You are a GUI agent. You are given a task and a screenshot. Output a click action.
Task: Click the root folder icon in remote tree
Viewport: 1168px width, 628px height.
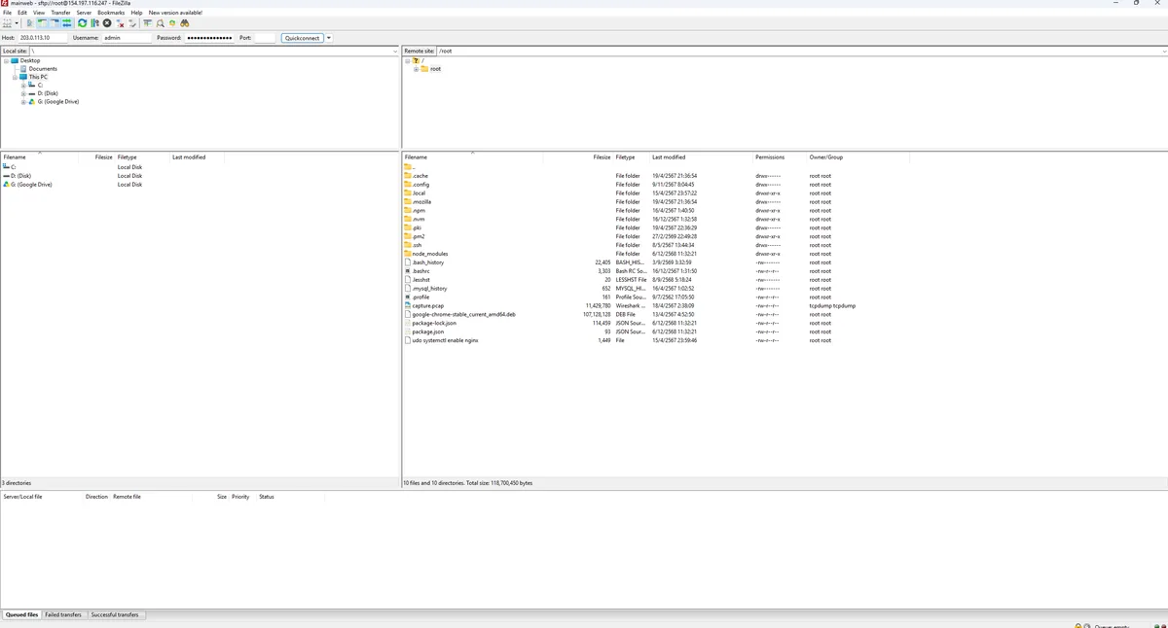[x=424, y=69]
